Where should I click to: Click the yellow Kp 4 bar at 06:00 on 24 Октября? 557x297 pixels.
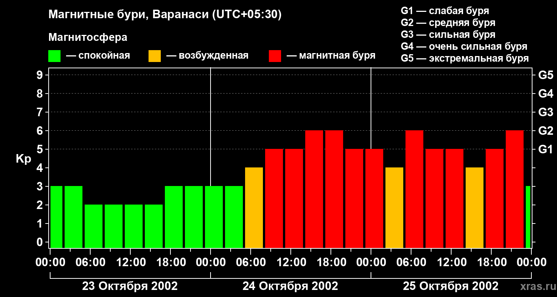[254, 208]
